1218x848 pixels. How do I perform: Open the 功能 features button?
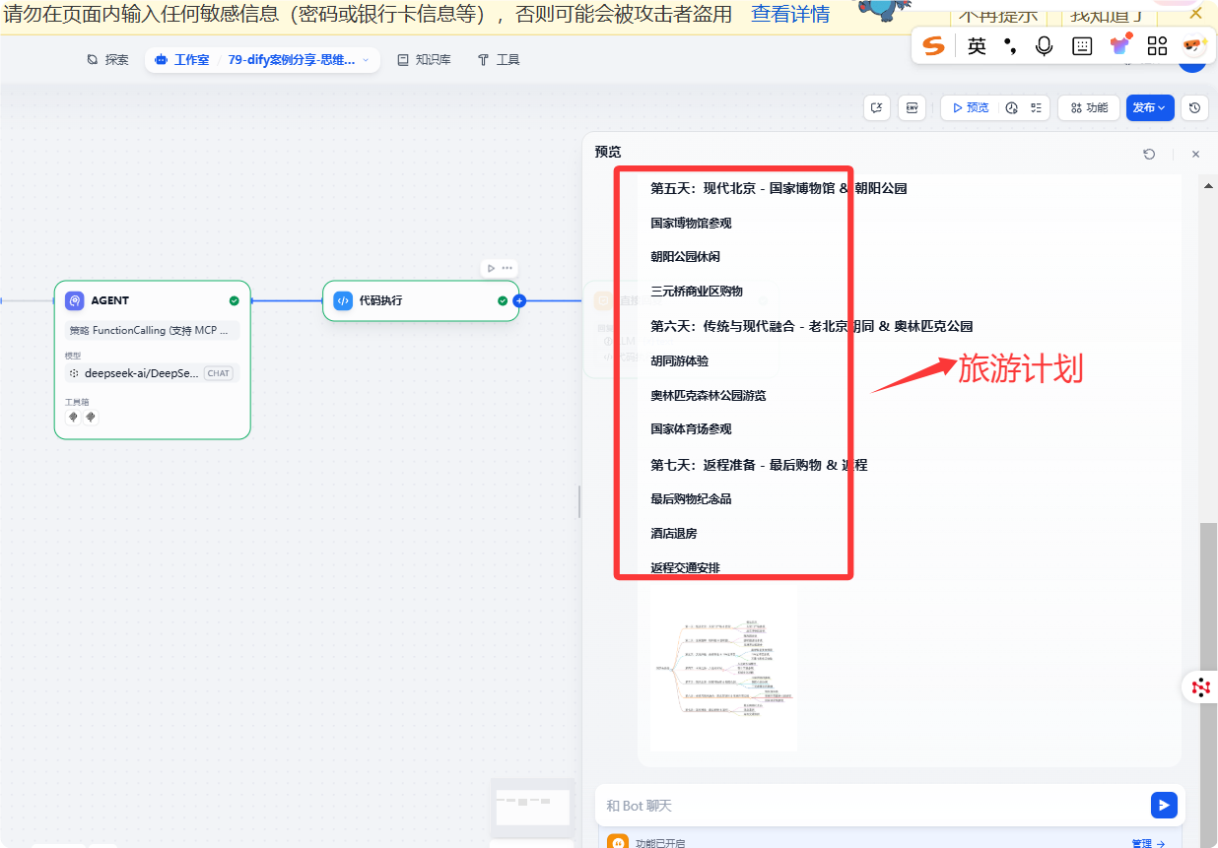coord(1088,107)
